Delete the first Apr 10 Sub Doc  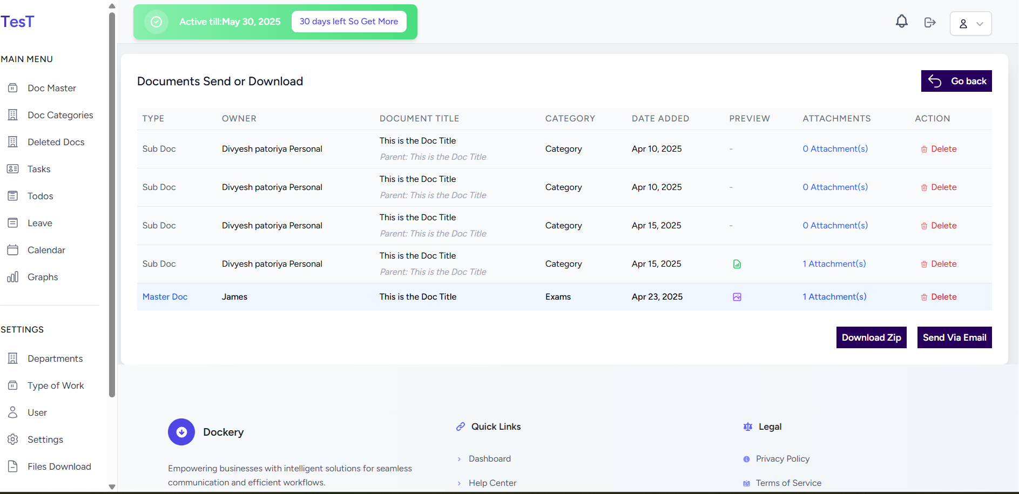pos(939,149)
